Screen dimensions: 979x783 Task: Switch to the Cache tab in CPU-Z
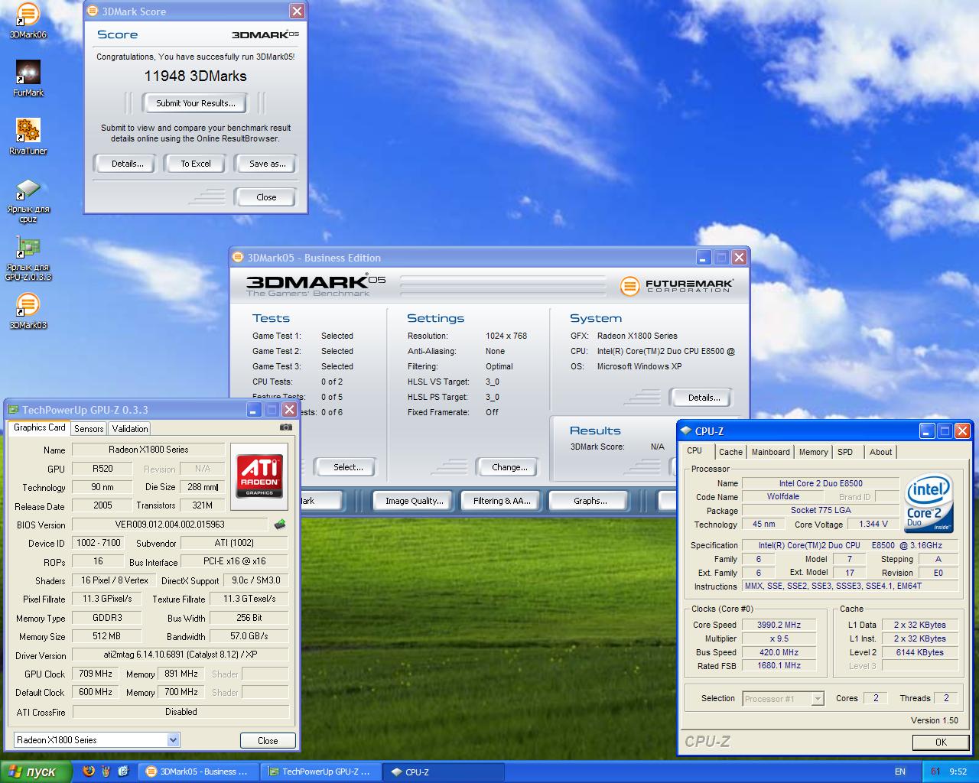[730, 452]
